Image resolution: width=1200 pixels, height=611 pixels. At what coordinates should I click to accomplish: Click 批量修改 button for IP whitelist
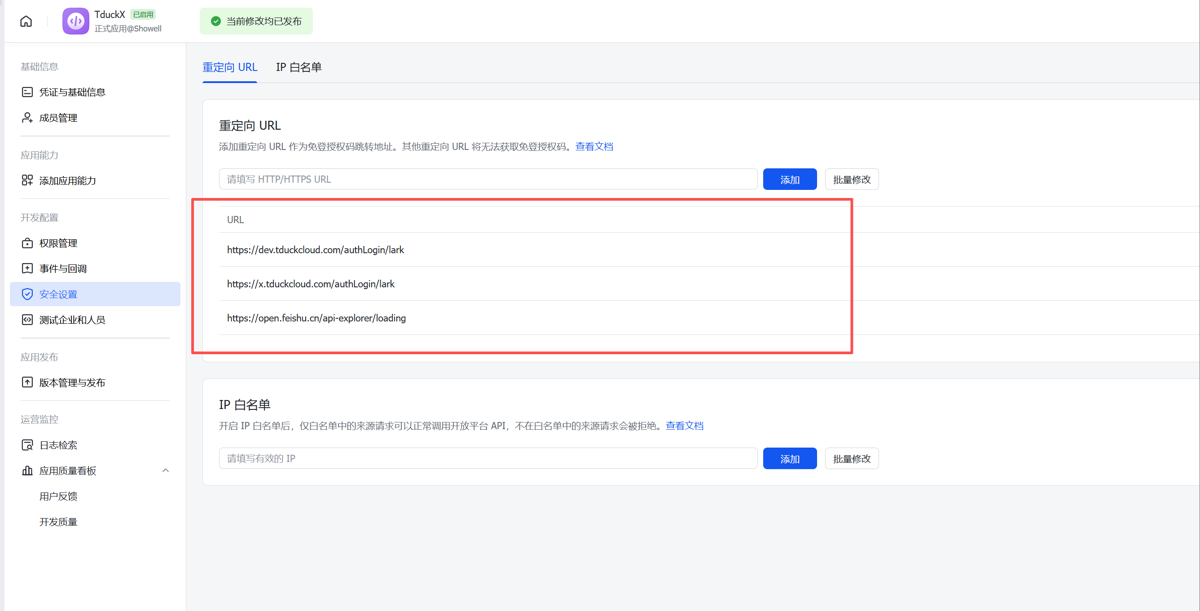click(852, 459)
